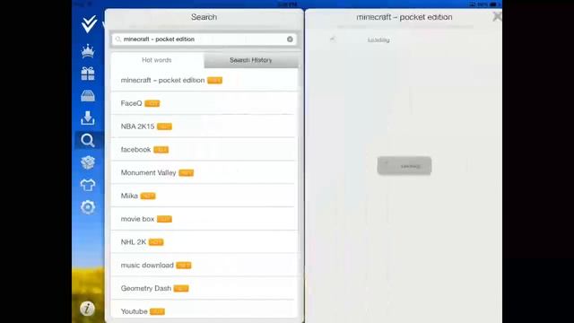Select the facebook hot word
574x323 pixels.
204,150
